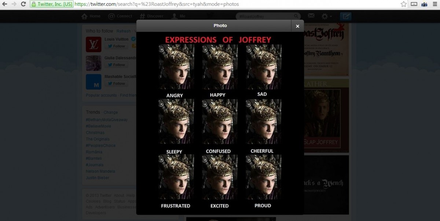Click the Blog footer link
440x221 pixels.
click(107, 201)
